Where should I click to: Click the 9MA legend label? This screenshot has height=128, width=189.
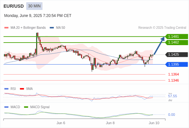29,89
